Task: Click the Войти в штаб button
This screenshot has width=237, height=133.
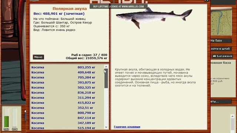Action: pos(221,48)
